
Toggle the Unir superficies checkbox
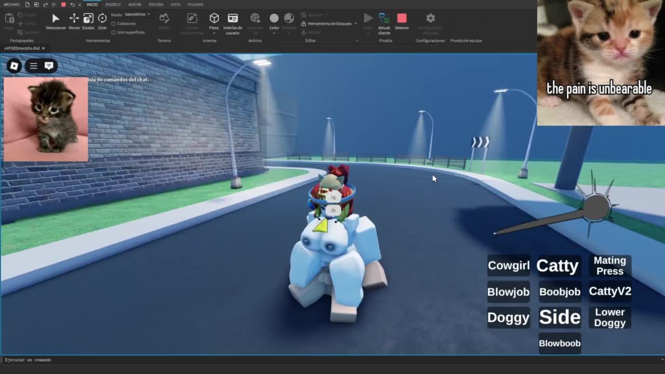[x=114, y=32]
